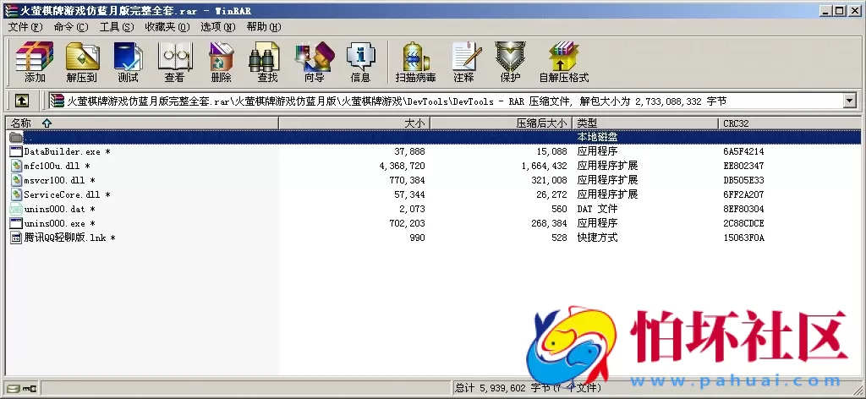Run the 测试 (Test) archive tool
This screenshot has width=866, height=399.
(x=129, y=63)
